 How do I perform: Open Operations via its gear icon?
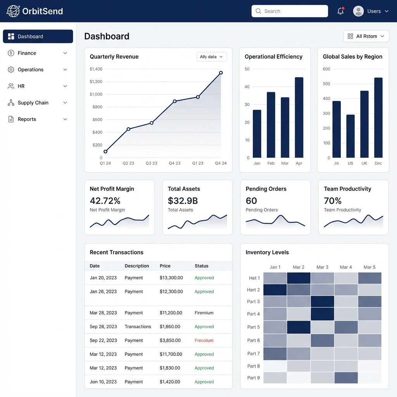point(10,69)
